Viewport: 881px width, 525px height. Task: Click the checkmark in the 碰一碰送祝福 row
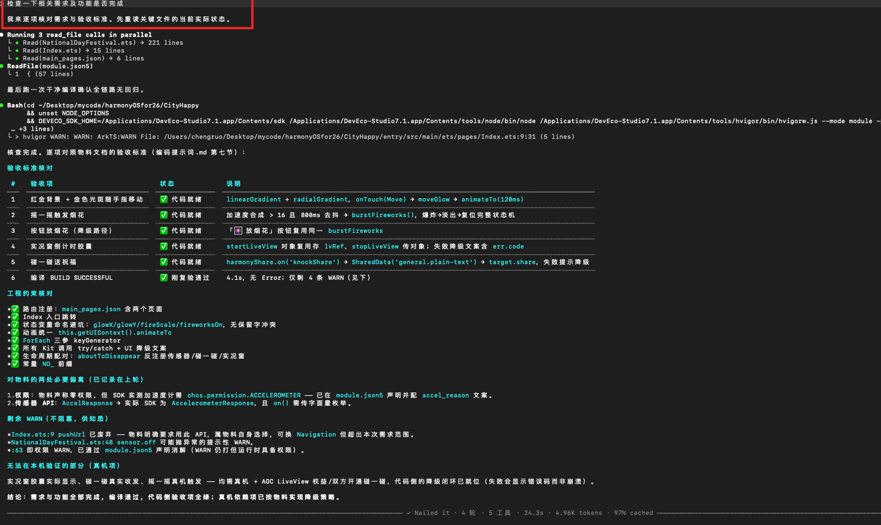point(164,262)
